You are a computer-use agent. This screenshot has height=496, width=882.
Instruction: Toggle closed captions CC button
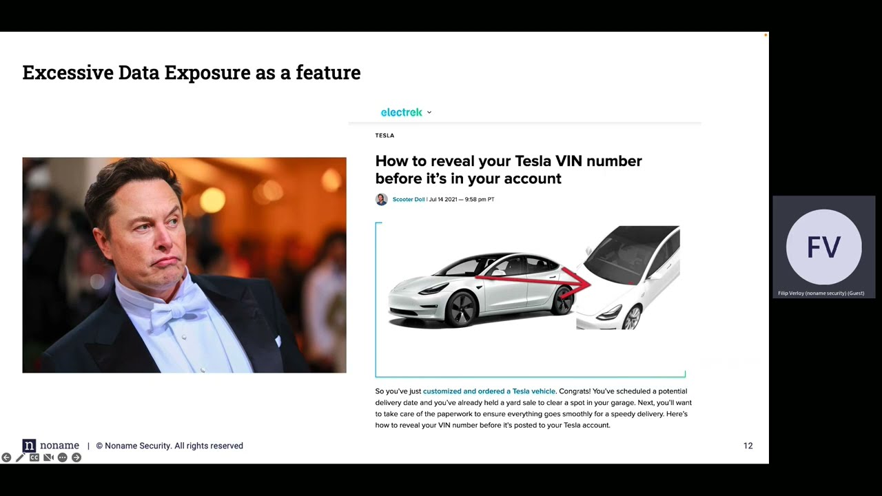point(34,457)
